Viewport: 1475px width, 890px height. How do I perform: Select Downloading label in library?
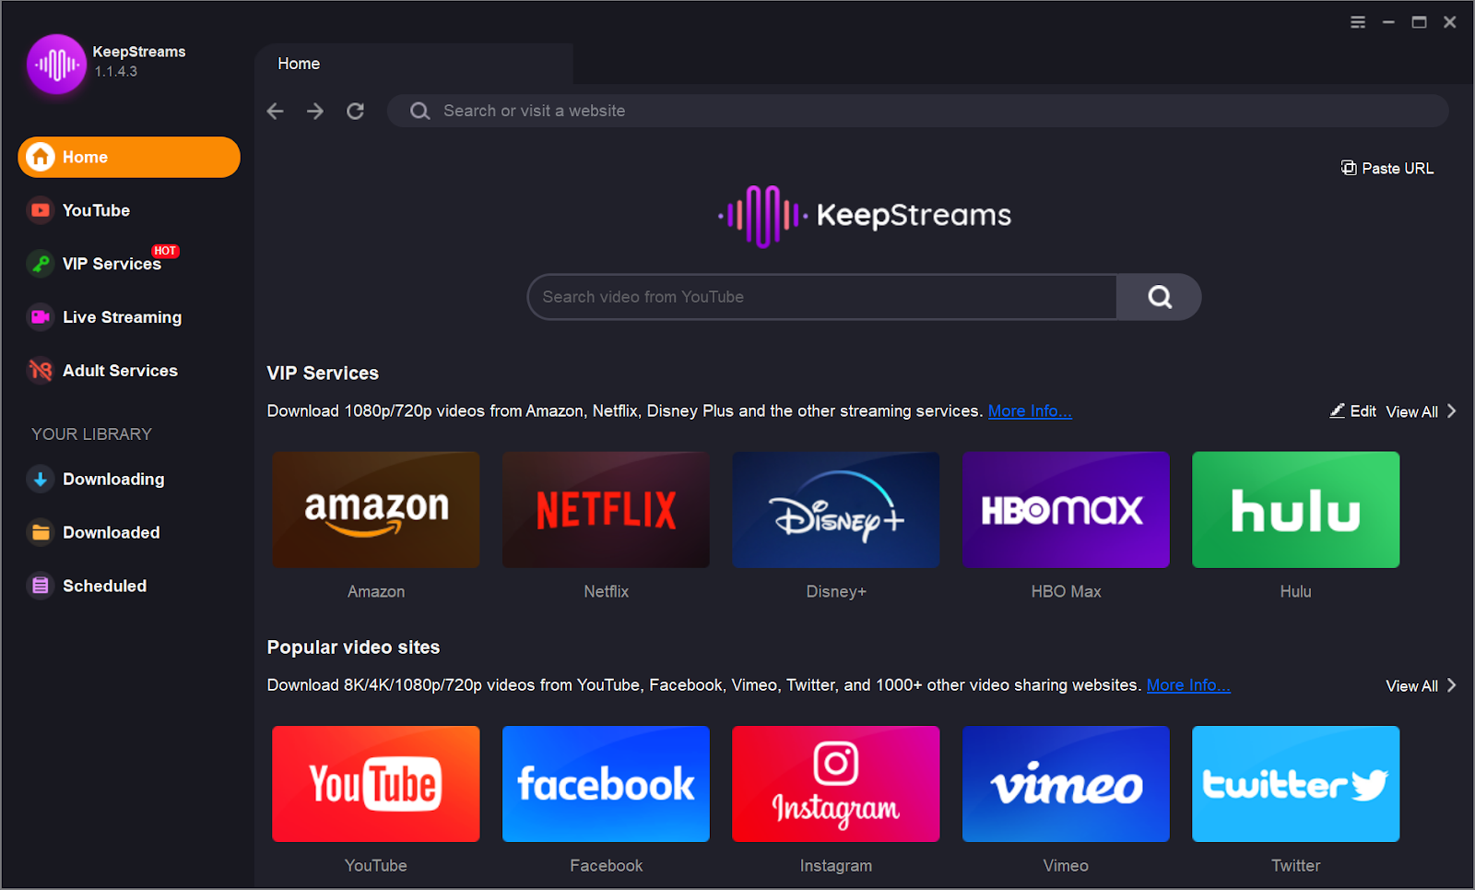point(113,480)
